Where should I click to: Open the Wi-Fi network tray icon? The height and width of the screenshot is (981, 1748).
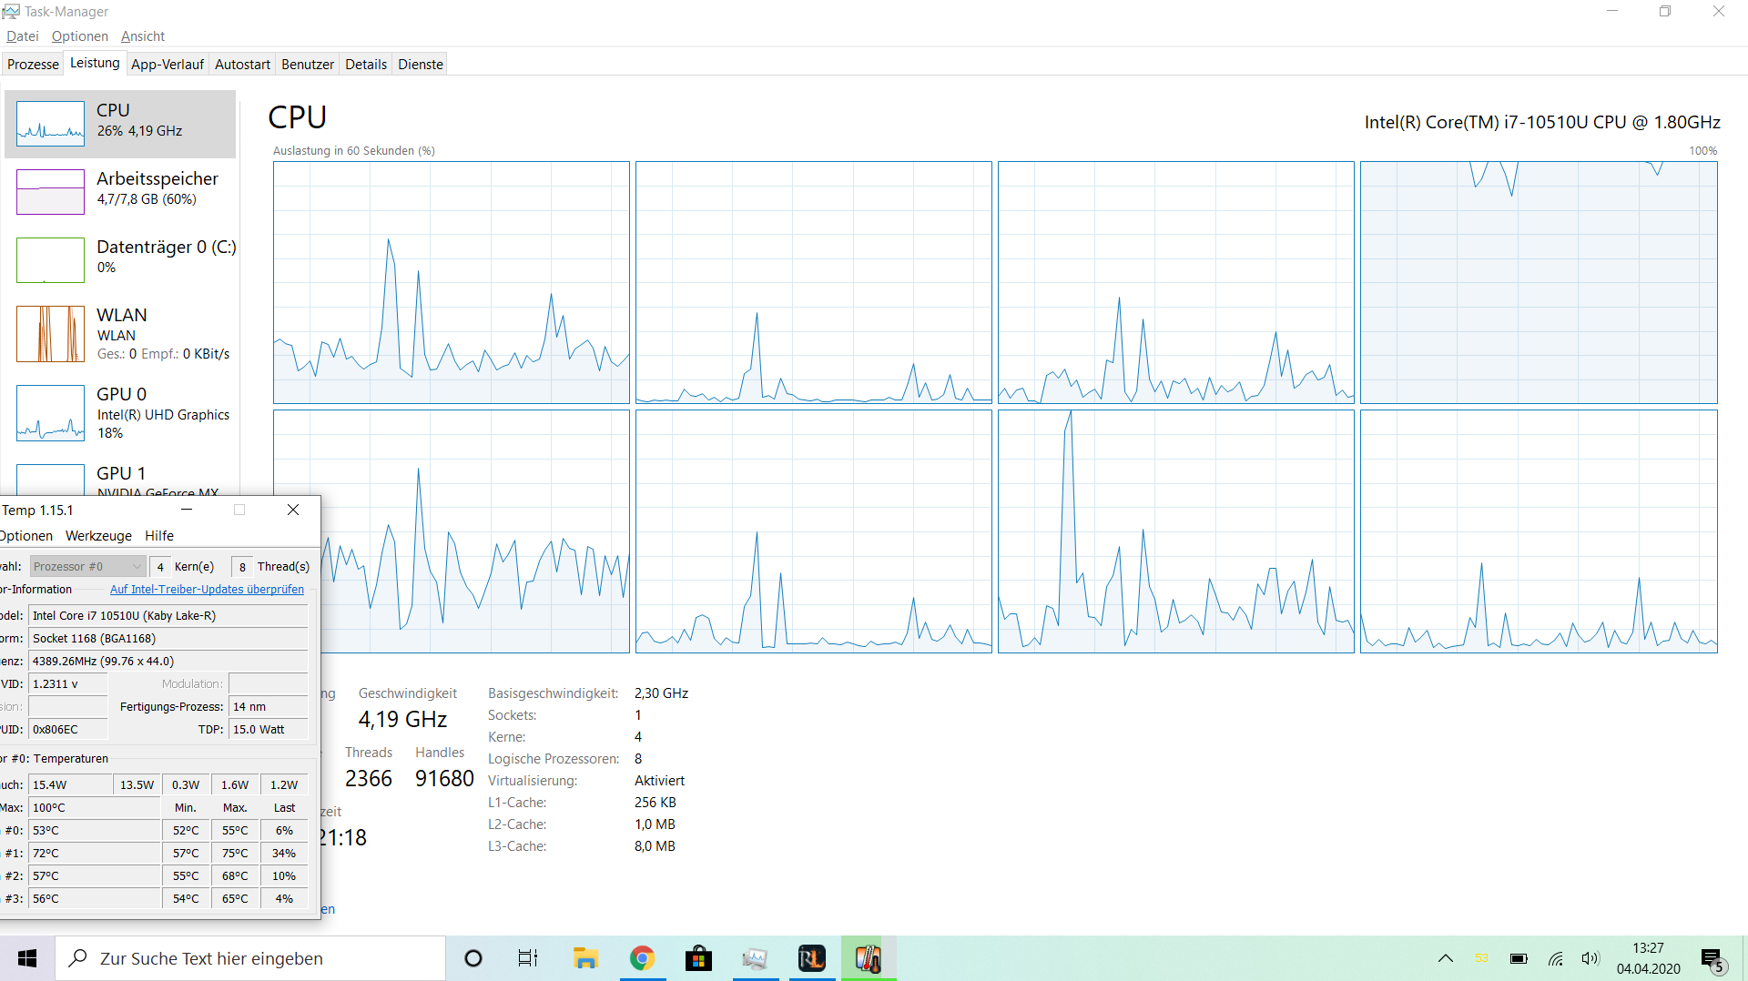[x=1555, y=958]
